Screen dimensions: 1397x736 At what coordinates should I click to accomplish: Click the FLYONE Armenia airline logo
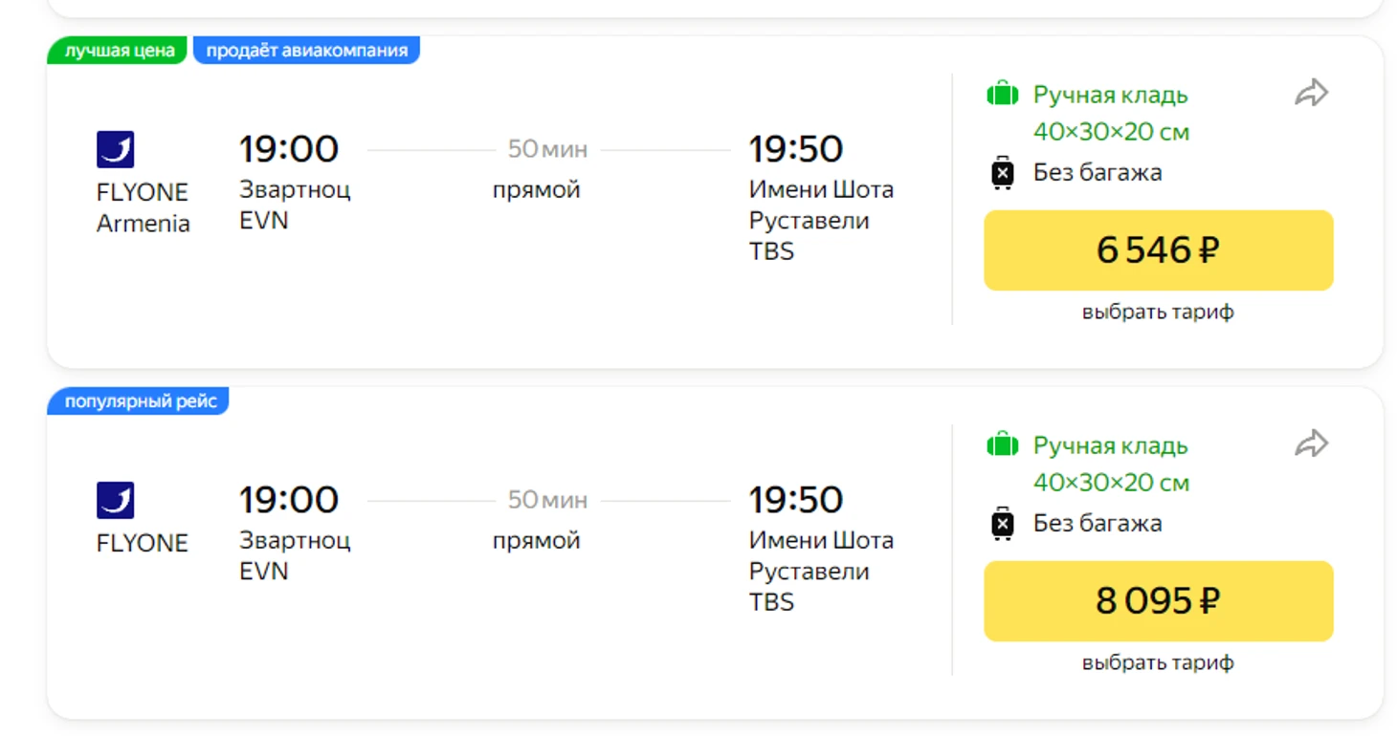point(116,150)
